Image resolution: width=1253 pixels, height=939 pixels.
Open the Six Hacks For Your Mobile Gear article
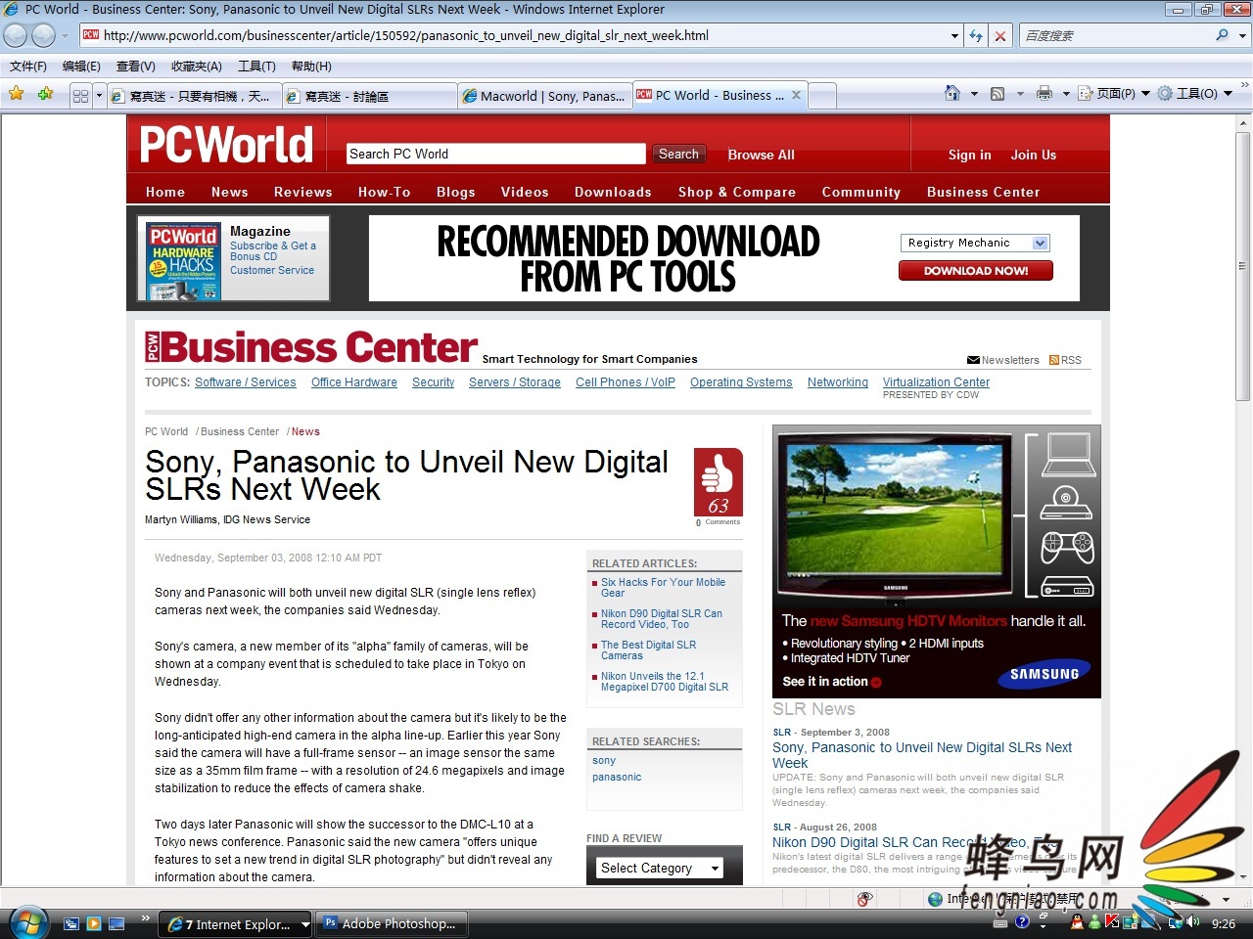point(663,587)
